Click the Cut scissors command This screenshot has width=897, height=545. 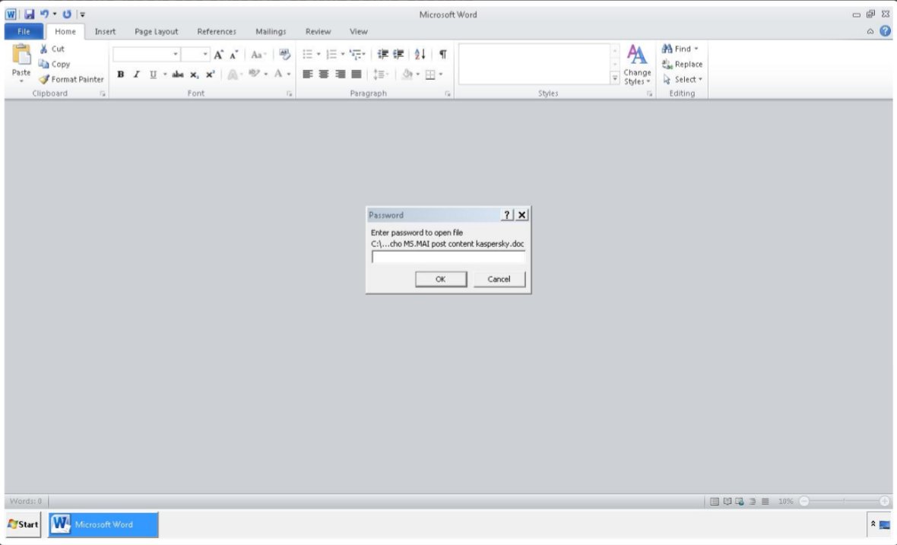point(52,49)
